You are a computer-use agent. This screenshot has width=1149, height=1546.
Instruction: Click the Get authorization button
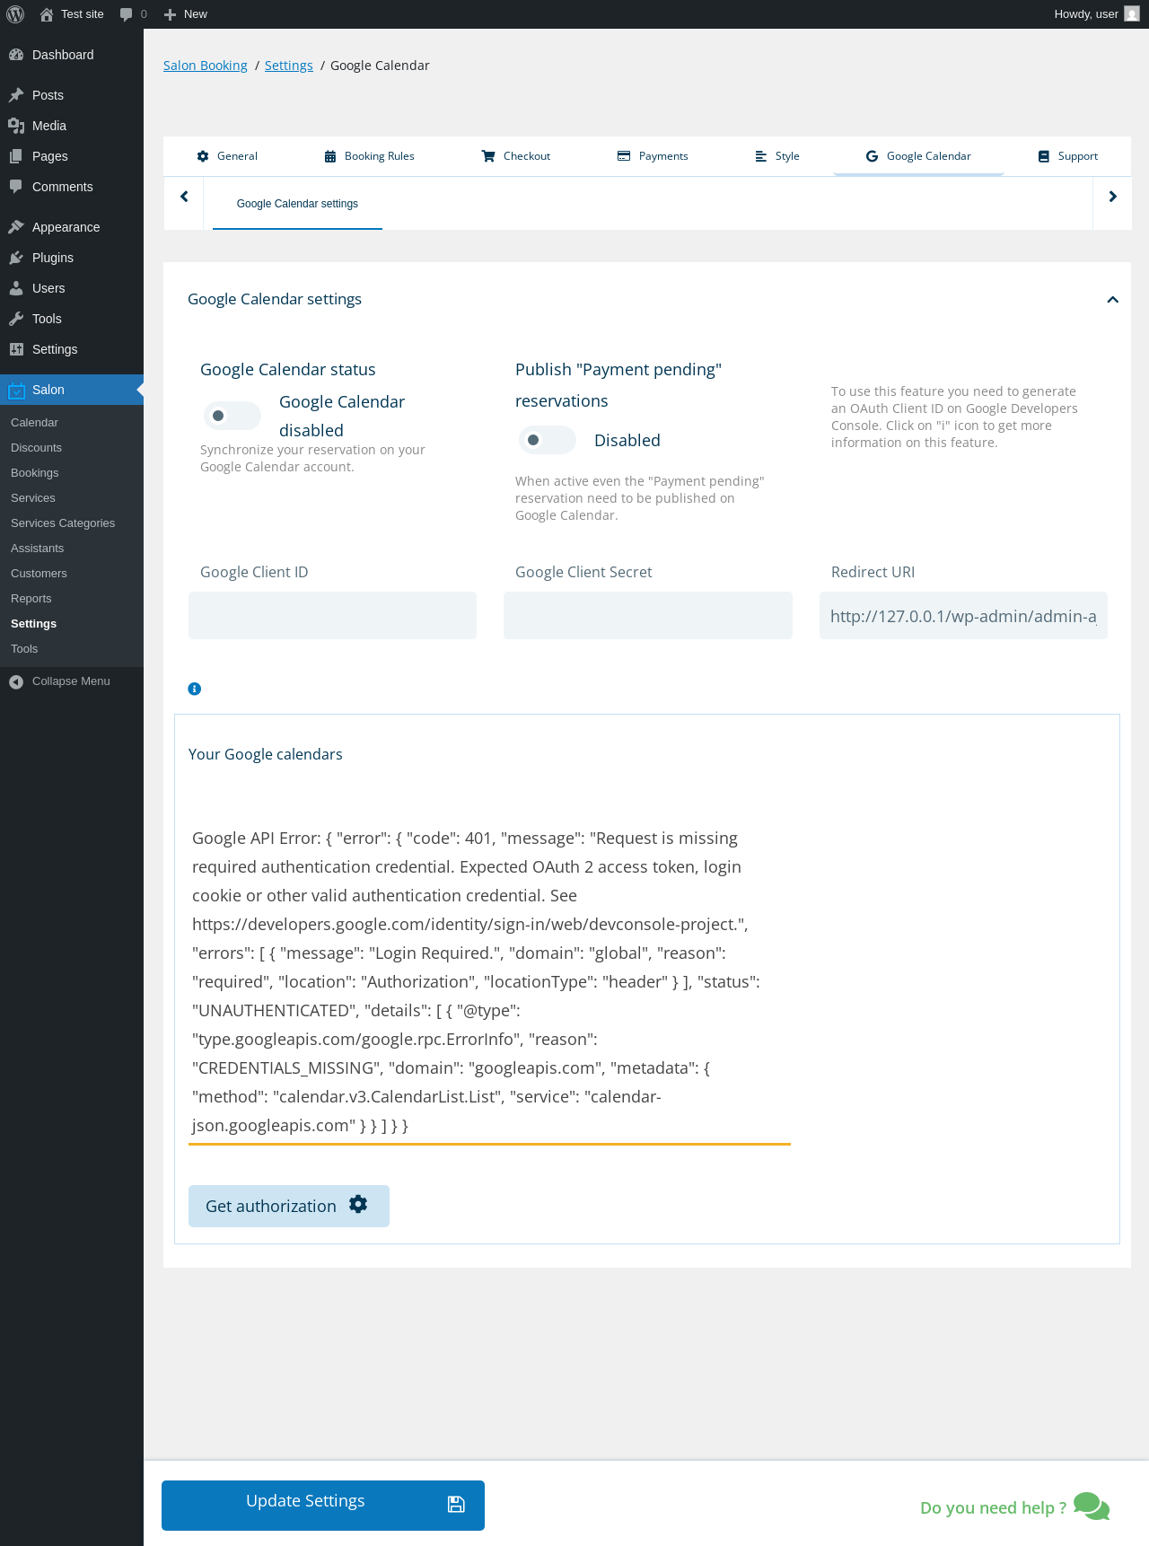click(x=288, y=1206)
